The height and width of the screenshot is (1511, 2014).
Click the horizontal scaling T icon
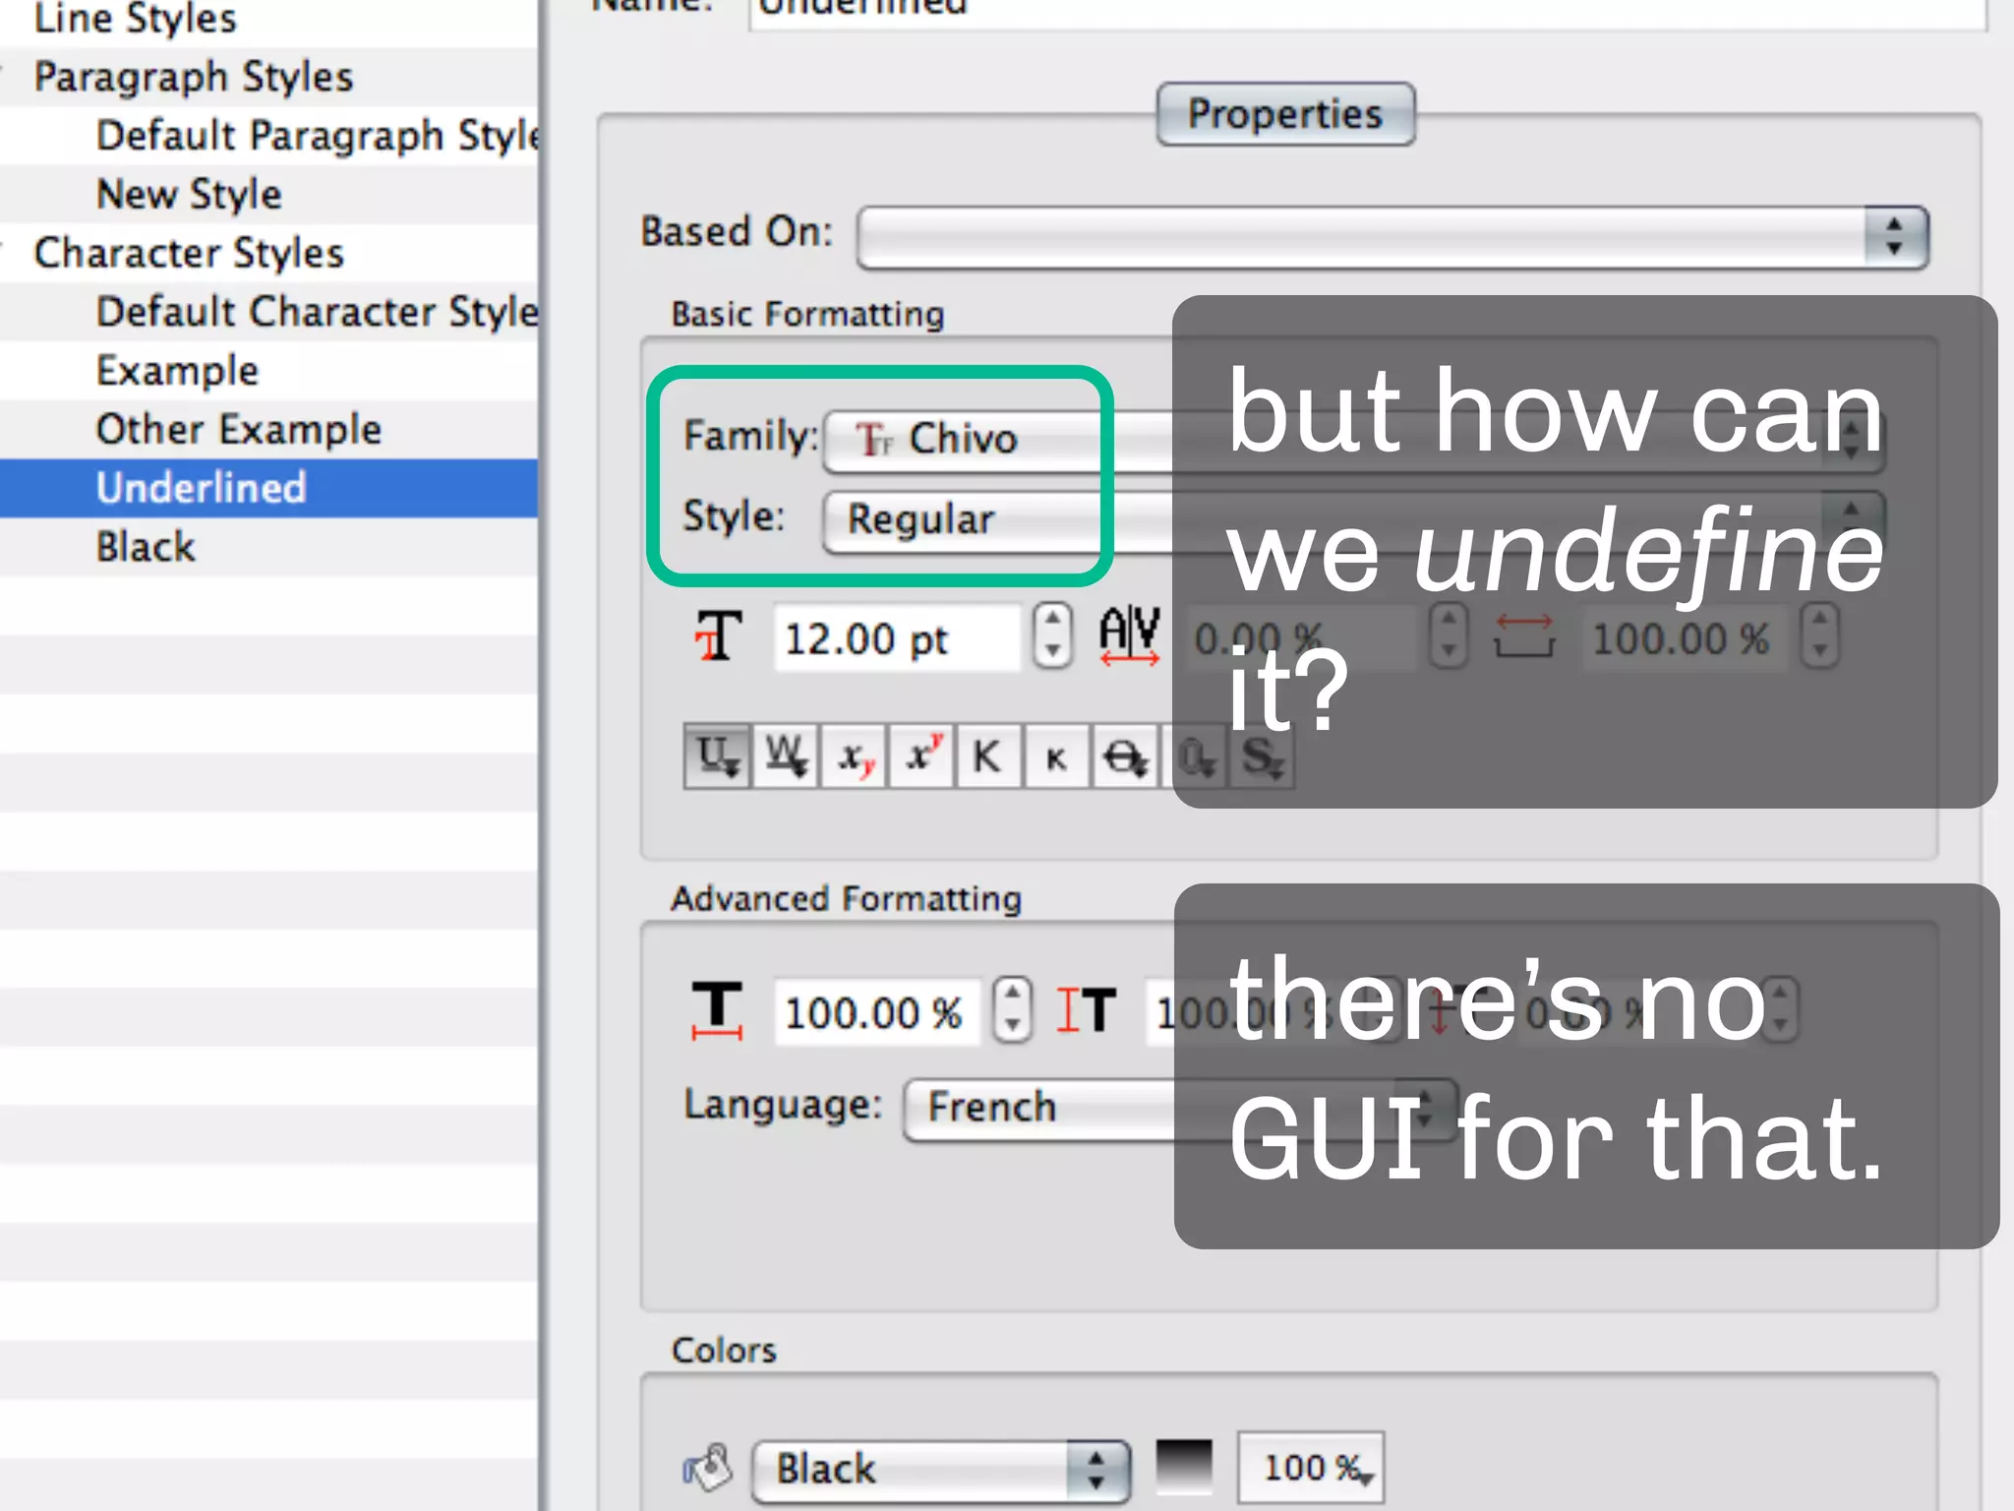pyautogui.click(x=717, y=1009)
